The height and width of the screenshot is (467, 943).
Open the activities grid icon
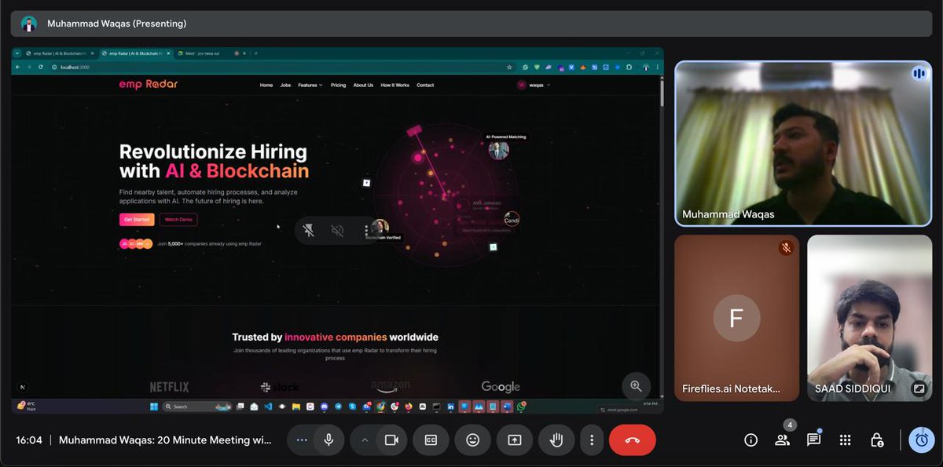click(845, 440)
